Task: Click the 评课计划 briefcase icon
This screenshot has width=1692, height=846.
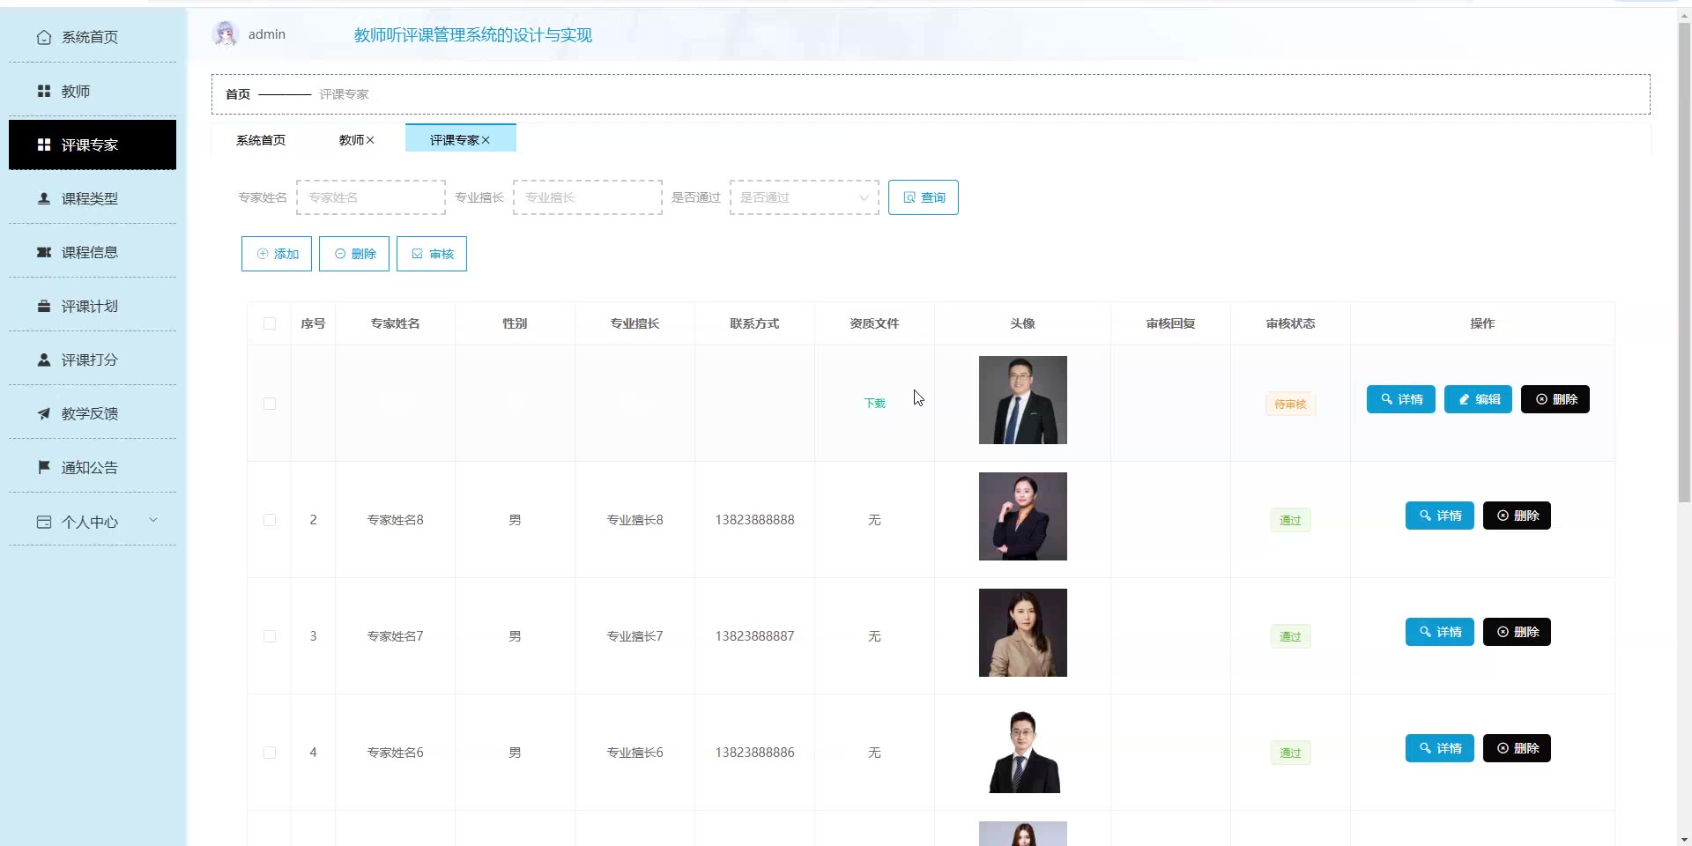Action: [x=44, y=307]
